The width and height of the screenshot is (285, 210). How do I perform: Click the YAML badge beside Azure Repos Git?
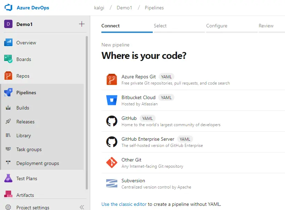click(x=166, y=77)
